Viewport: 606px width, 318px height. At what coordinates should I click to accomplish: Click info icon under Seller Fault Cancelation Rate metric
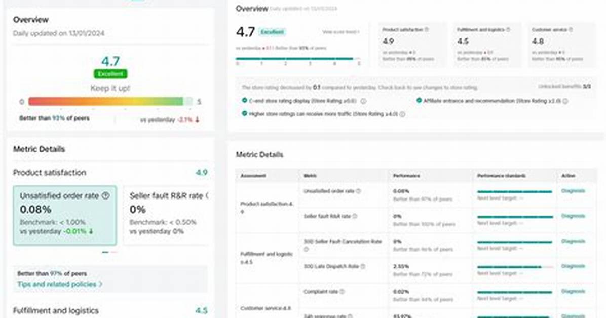click(x=306, y=249)
